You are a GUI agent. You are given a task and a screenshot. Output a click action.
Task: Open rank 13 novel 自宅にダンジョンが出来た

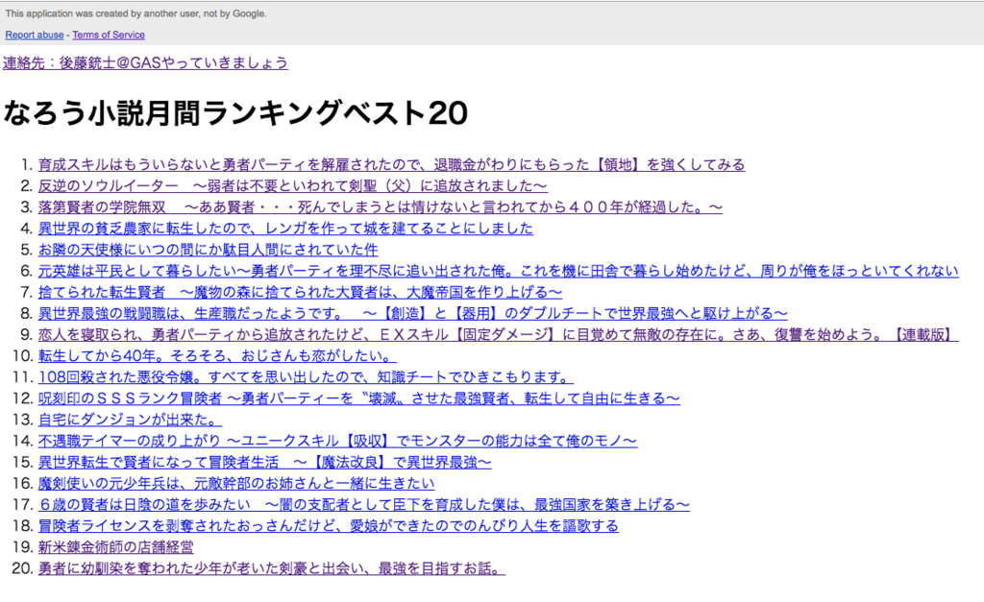point(130,421)
